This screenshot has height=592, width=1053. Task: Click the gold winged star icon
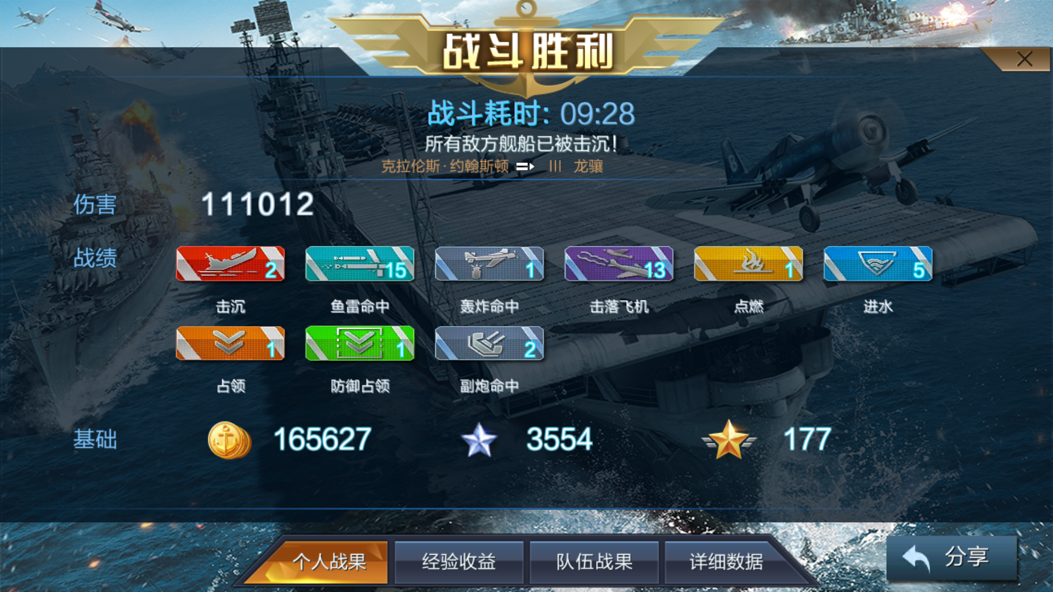(729, 440)
